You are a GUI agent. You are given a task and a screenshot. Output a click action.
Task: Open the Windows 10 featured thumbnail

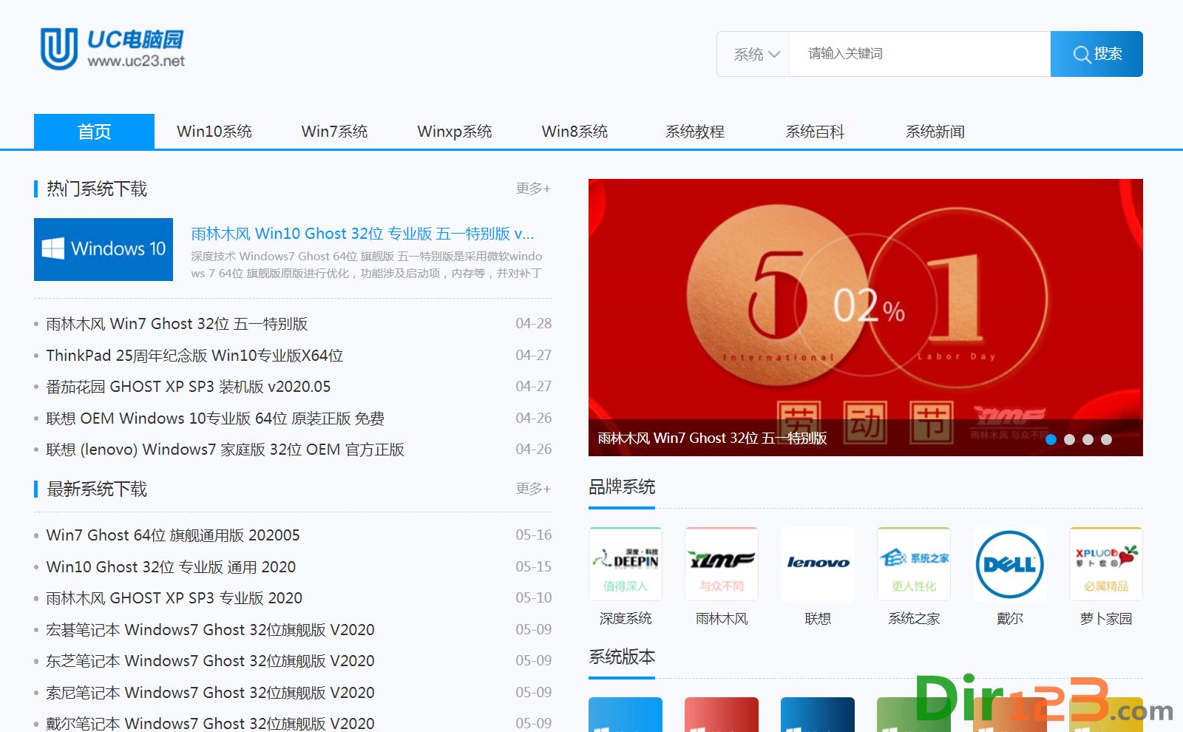tap(104, 249)
